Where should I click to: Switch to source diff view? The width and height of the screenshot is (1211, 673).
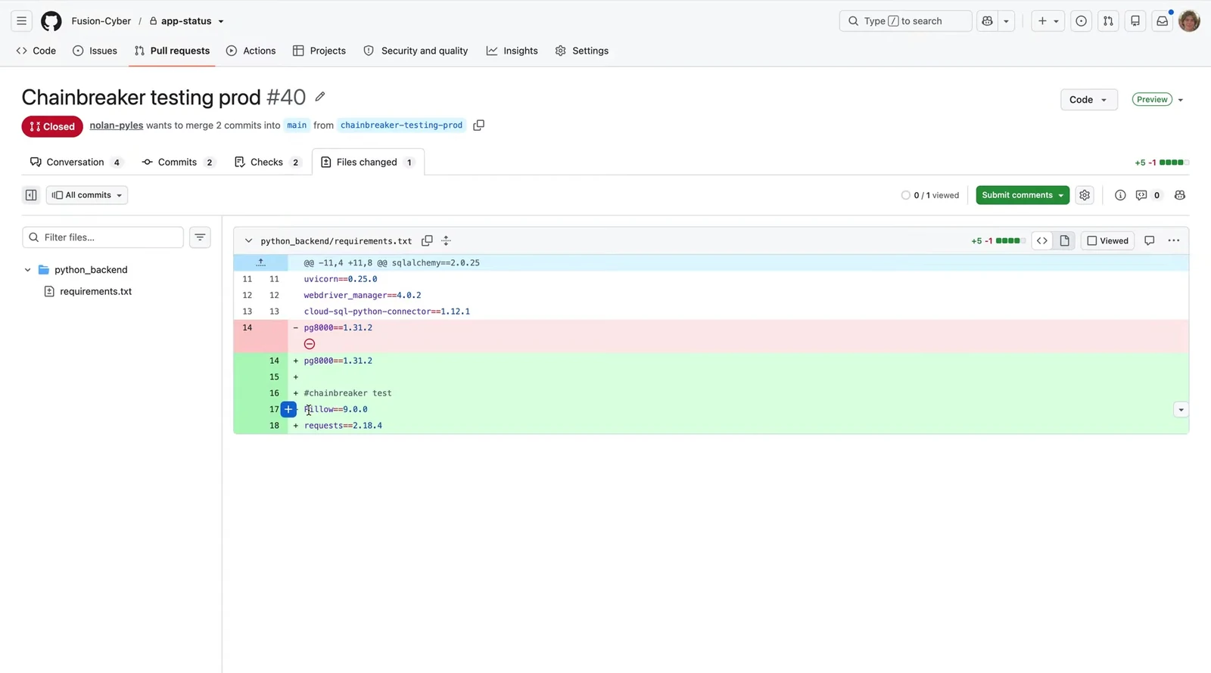point(1042,240)
